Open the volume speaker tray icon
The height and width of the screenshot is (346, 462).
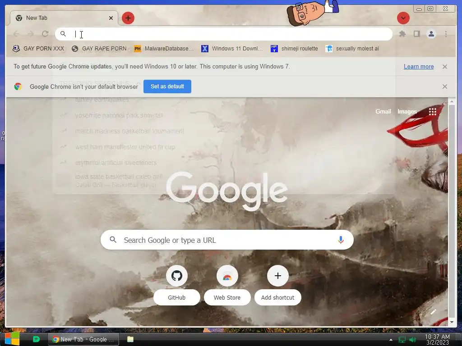pyautogui.click(x=412, y=340)
